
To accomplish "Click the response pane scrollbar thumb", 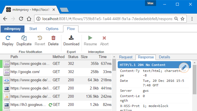I will click(x=194, y=80).
